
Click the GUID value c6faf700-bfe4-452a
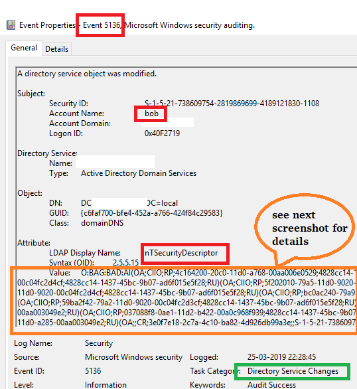tap(152, 213)
